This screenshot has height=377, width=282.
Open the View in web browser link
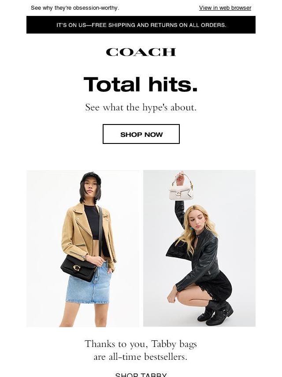coord(225,8)
